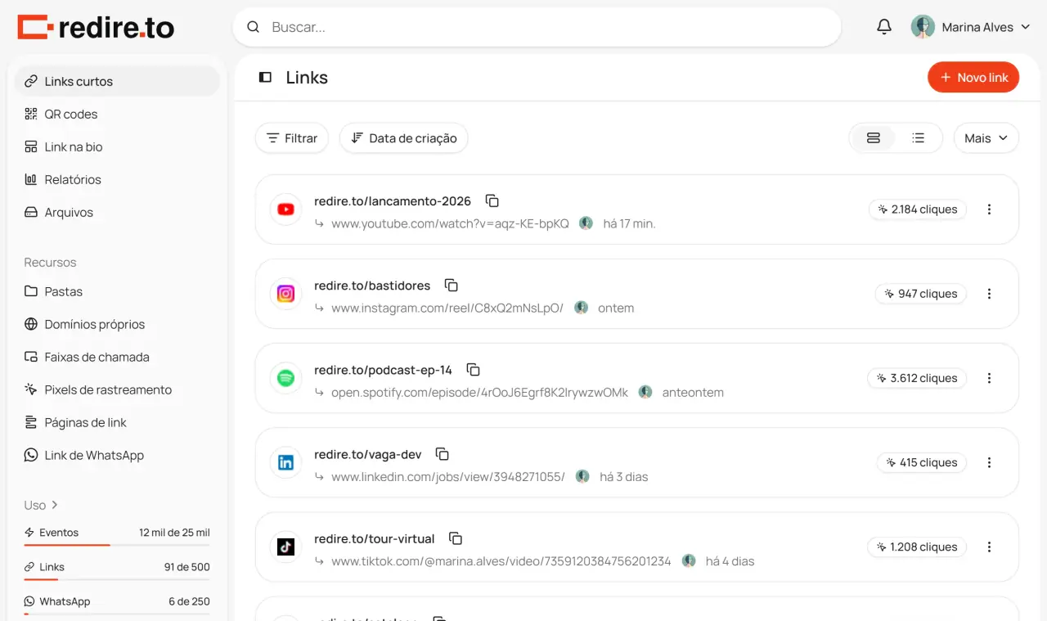Image resolution: width=1047 pixels, height=621 pixels.
Task: Copy the redire.to/bastidores short link
Action: [452, 285]
